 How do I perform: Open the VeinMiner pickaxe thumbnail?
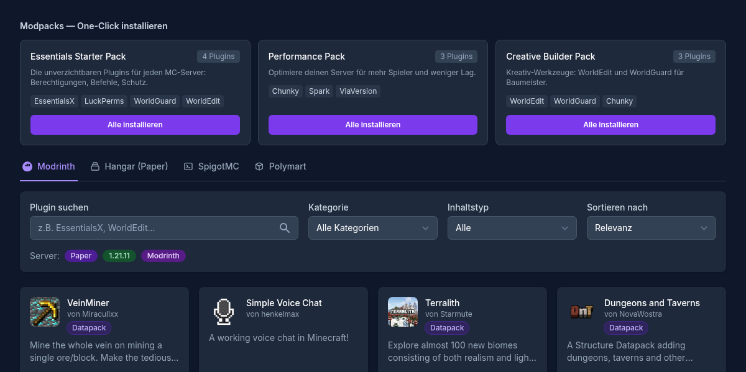(x=45, y=312)
